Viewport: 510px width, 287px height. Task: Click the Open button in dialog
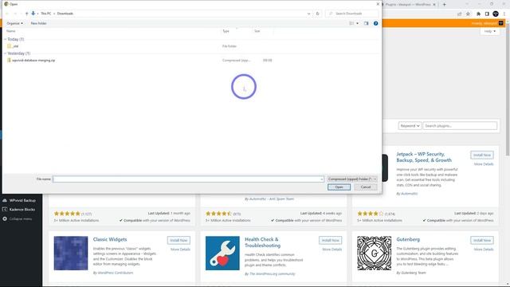339,187
